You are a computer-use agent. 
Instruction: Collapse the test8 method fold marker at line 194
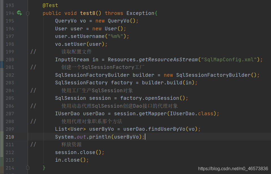28,13
